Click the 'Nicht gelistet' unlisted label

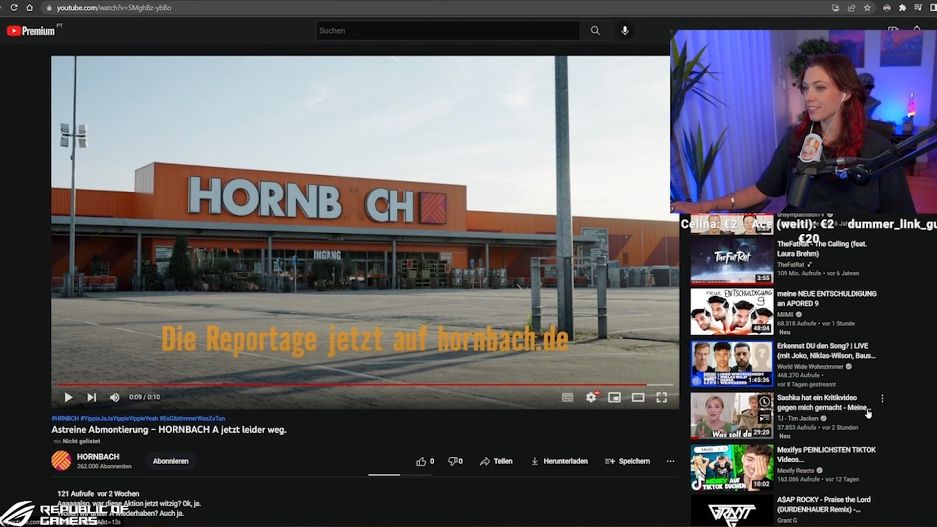click(77, 441)
